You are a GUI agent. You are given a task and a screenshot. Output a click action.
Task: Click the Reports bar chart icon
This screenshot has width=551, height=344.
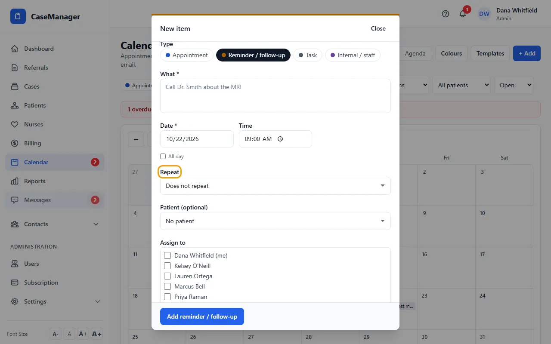point(15,181)
